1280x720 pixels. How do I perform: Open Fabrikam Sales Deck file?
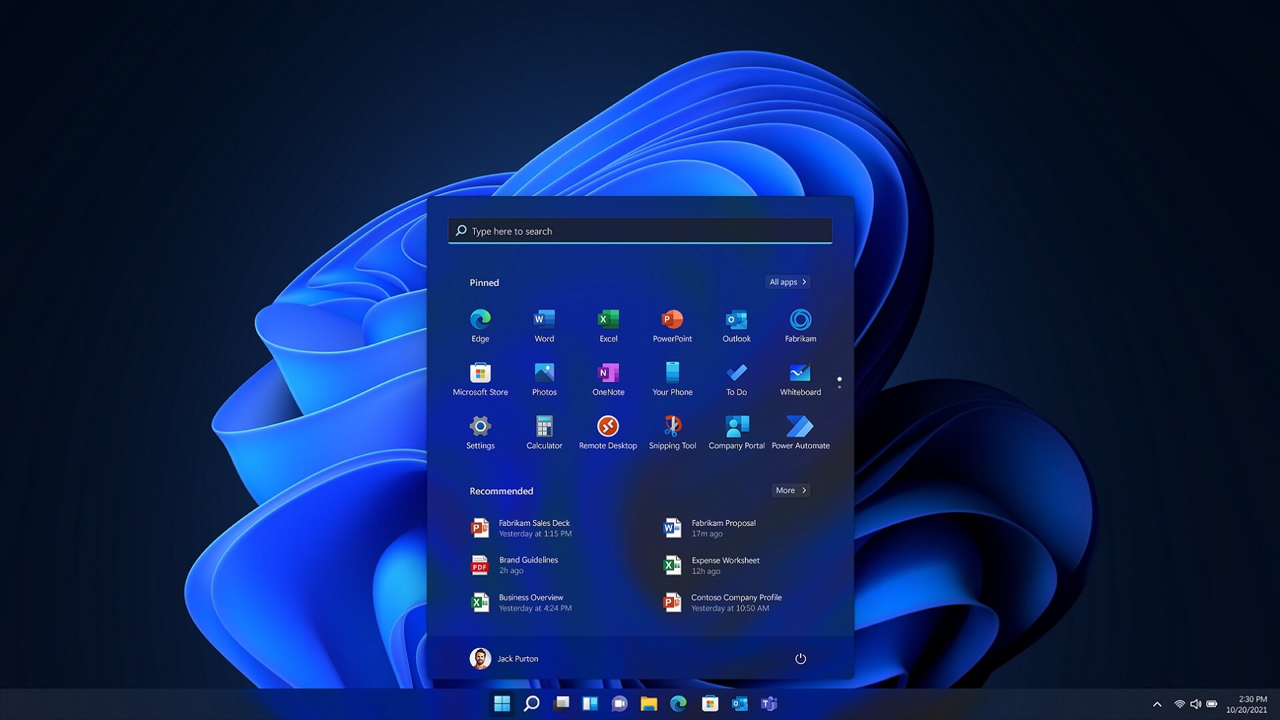click(533, 527)
